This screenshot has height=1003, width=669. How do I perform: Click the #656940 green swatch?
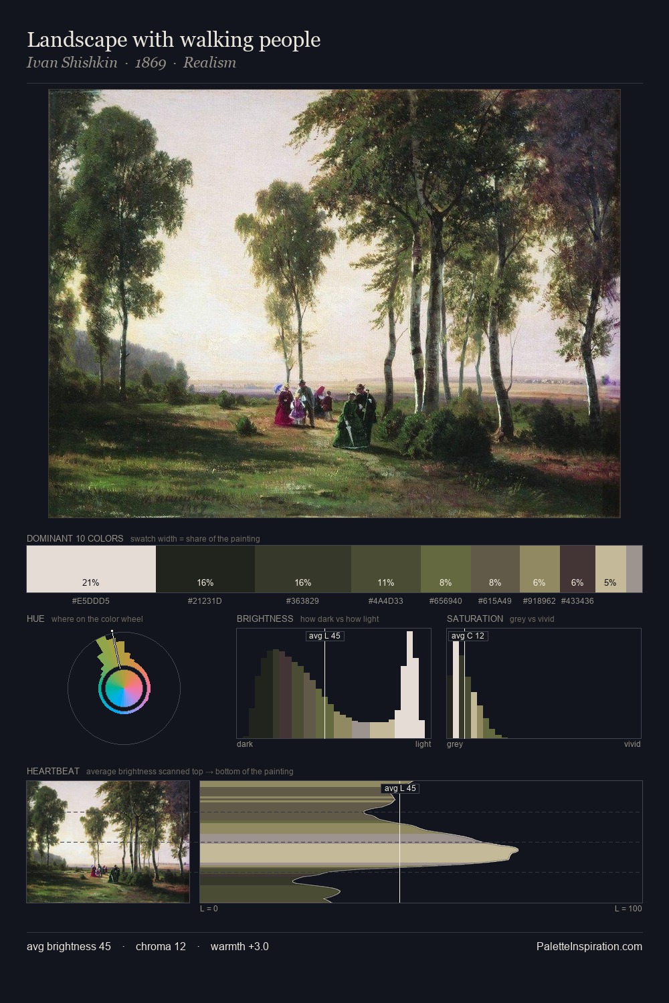pyautogui.click(x=446, y=569)
